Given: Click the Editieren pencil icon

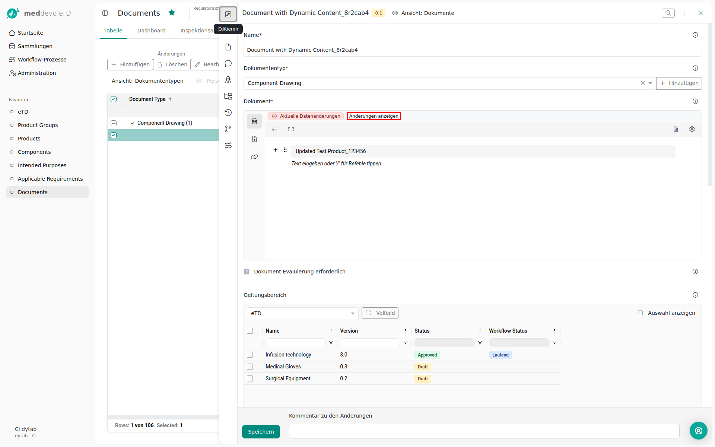Looking at the screenshot, I should pyautogui.click(x=228, y=14).
